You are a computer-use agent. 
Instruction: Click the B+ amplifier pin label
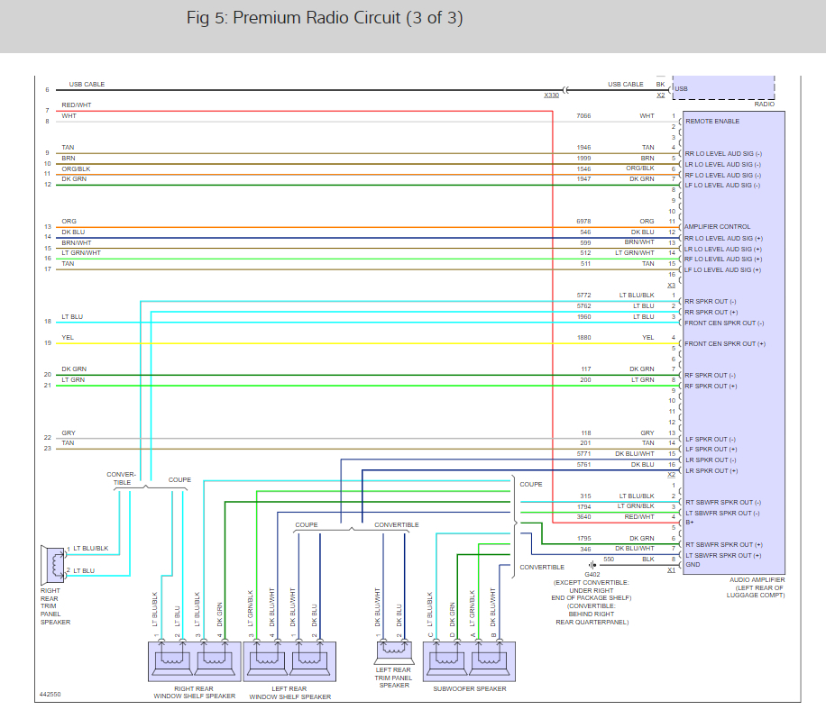coord(690,523)
